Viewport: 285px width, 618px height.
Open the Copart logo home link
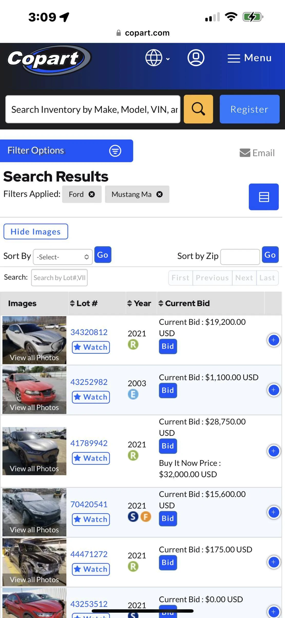tap(49, 60)
